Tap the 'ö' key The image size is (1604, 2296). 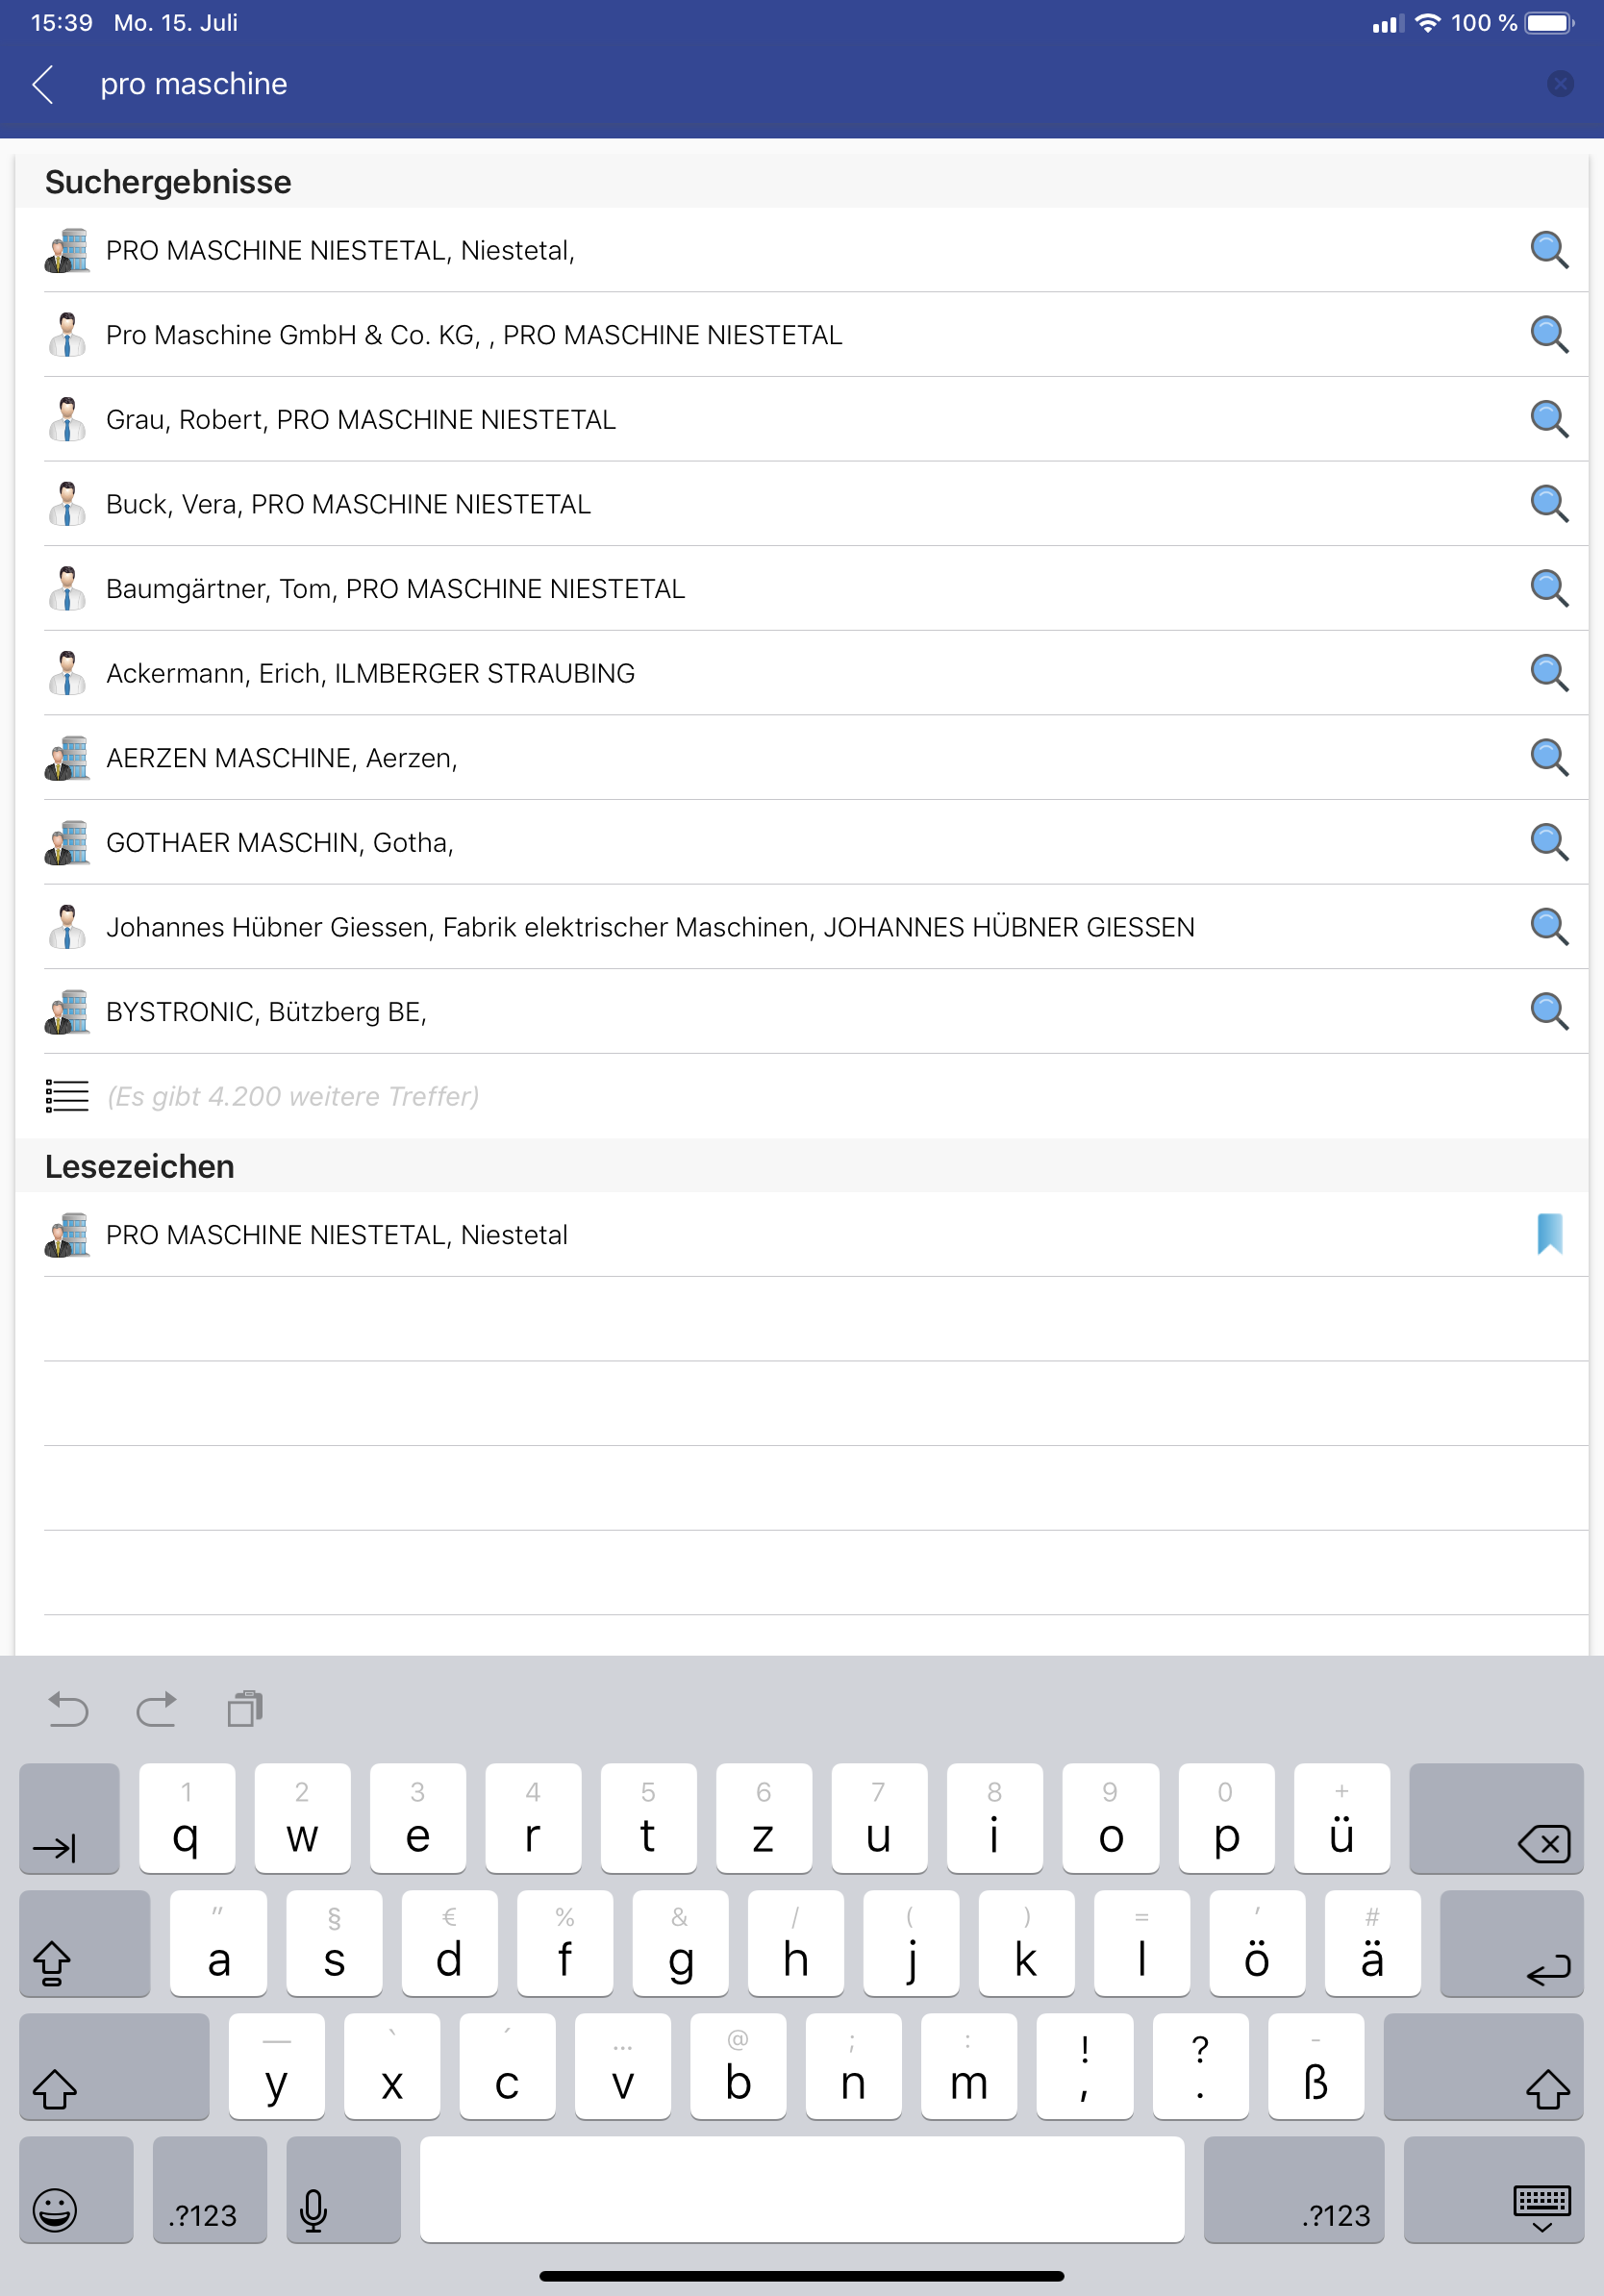(x=1257, y=1943)
